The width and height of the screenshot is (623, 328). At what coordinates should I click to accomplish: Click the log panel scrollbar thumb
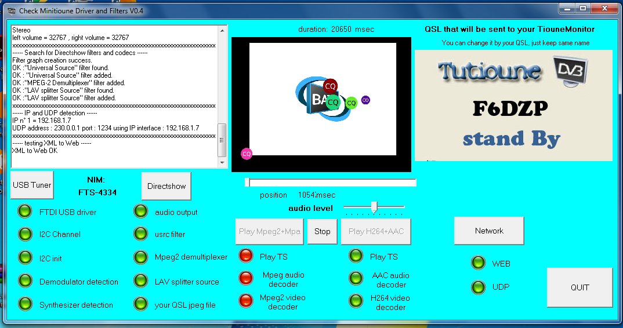tap(222, 140)
